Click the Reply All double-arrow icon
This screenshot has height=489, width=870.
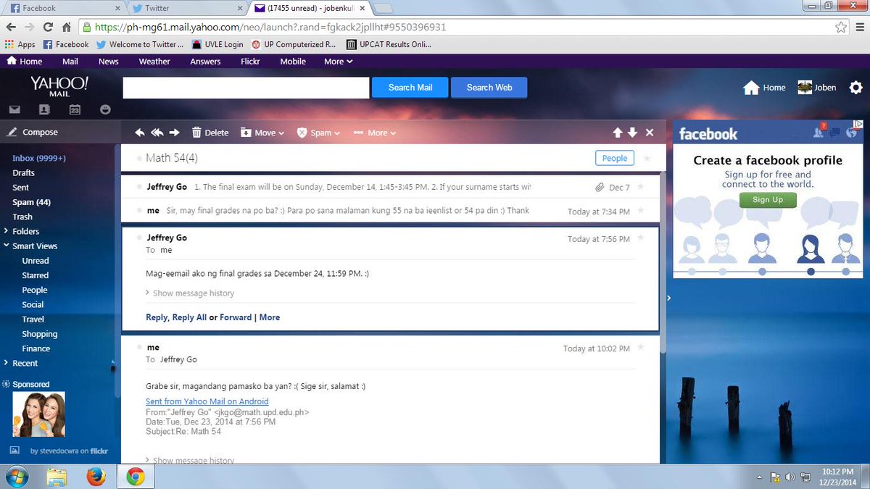[x=157, y=133]
